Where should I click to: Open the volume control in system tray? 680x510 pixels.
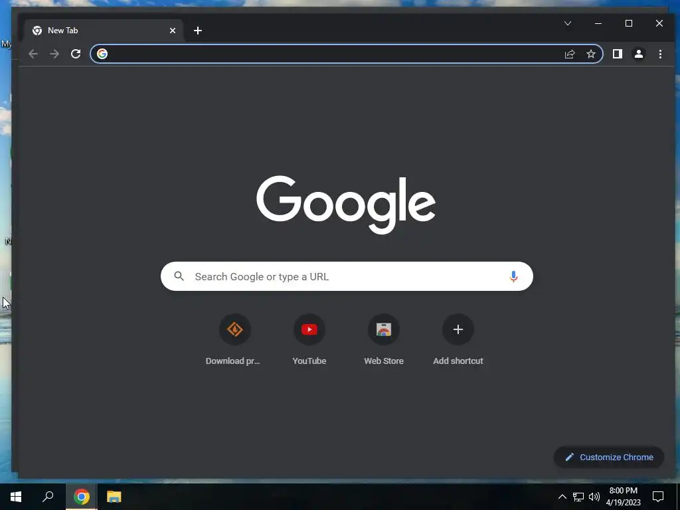(x=594, y=497)
